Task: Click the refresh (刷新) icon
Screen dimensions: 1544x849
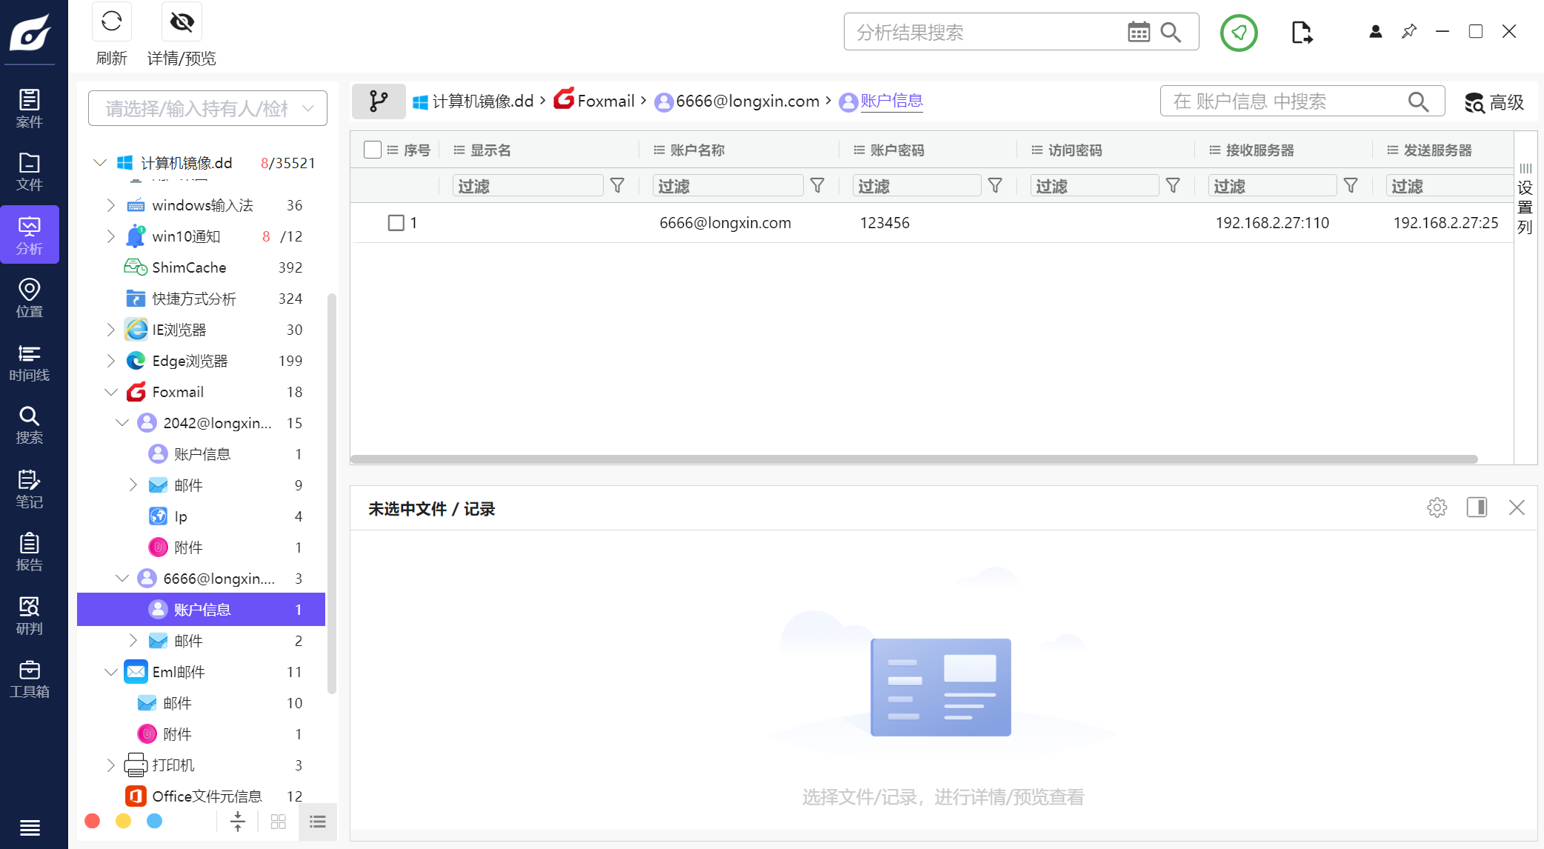Action: (111, 22)
